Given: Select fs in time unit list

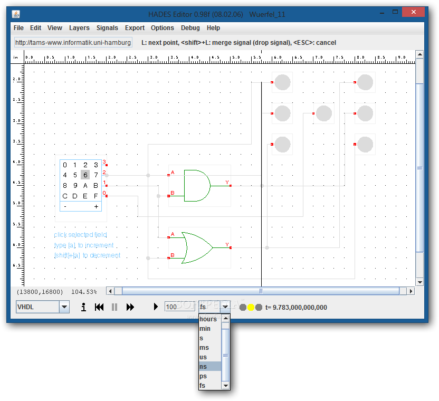Looking at the screenshot, I should tap(210, 385).
